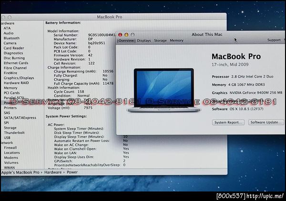The image size is (286, 201).
Task: Select Hardware RAID in the sidebar
Action: [16, 83]
